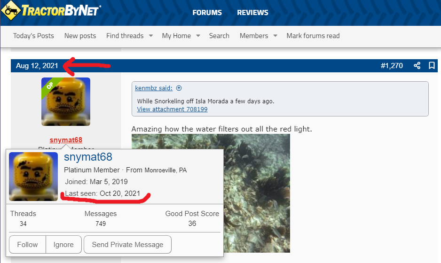Screen dimensions: 441x263
Task: Expand the Members dropdown arrow
Action: pos(276,36)
